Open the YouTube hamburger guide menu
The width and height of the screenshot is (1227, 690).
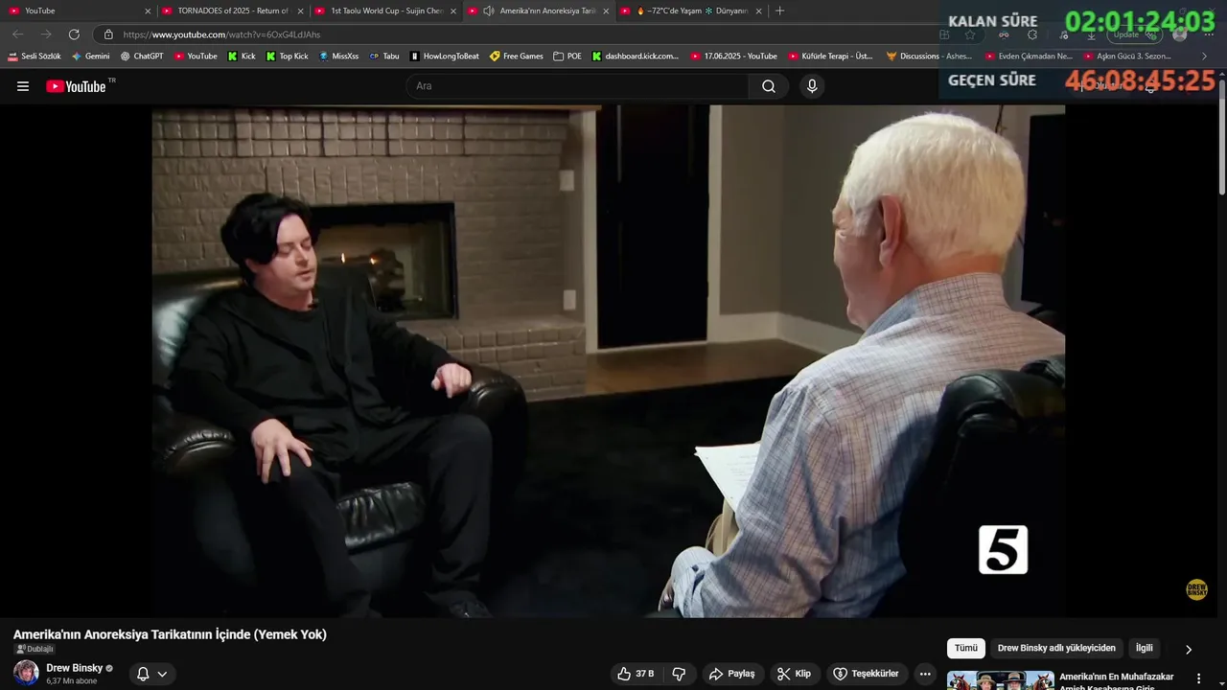[23, 86]
